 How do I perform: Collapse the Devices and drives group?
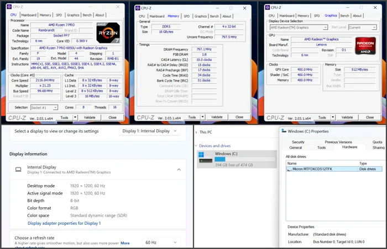[x=196, y=145]
